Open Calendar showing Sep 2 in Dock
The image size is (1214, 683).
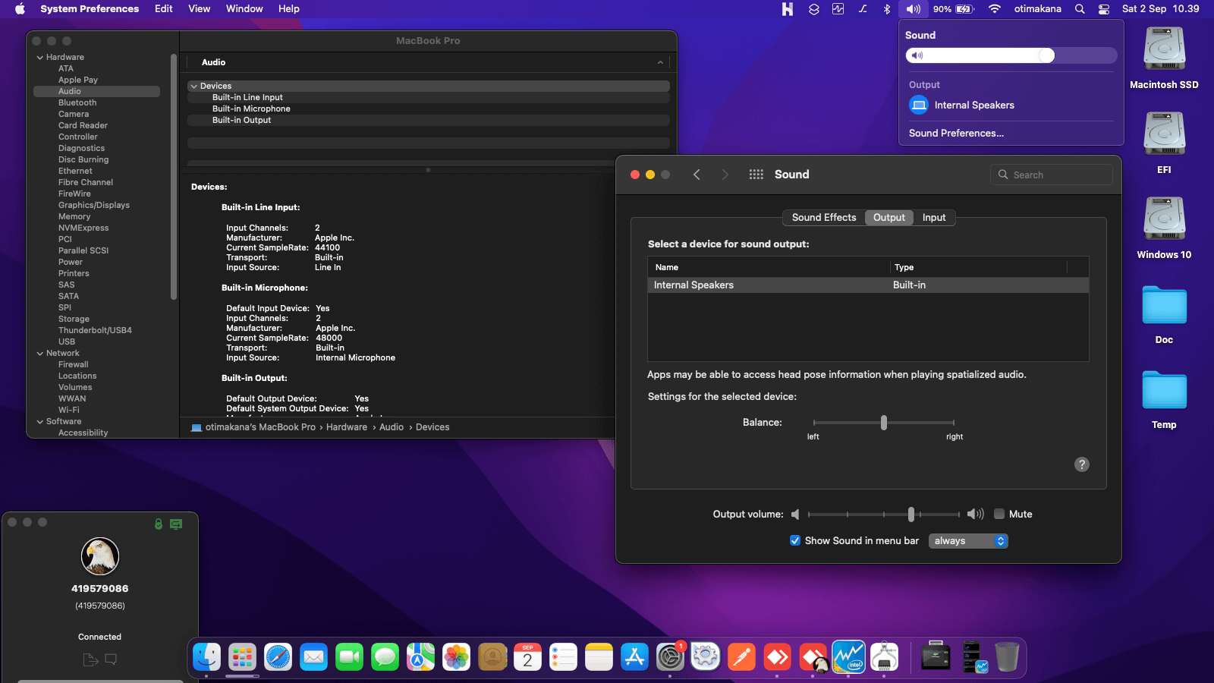click(527, 657)
